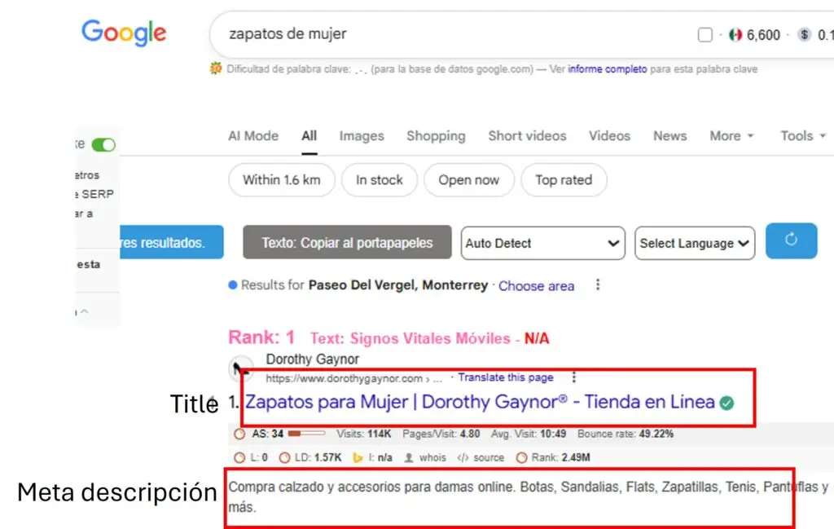The width and height of the screenshot is (834, 529).
Task: Collapse the sidebar section with the chevron
Action: (x=84, y=311)
